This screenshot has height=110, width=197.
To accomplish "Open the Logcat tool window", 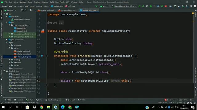I will click(70, 100).
